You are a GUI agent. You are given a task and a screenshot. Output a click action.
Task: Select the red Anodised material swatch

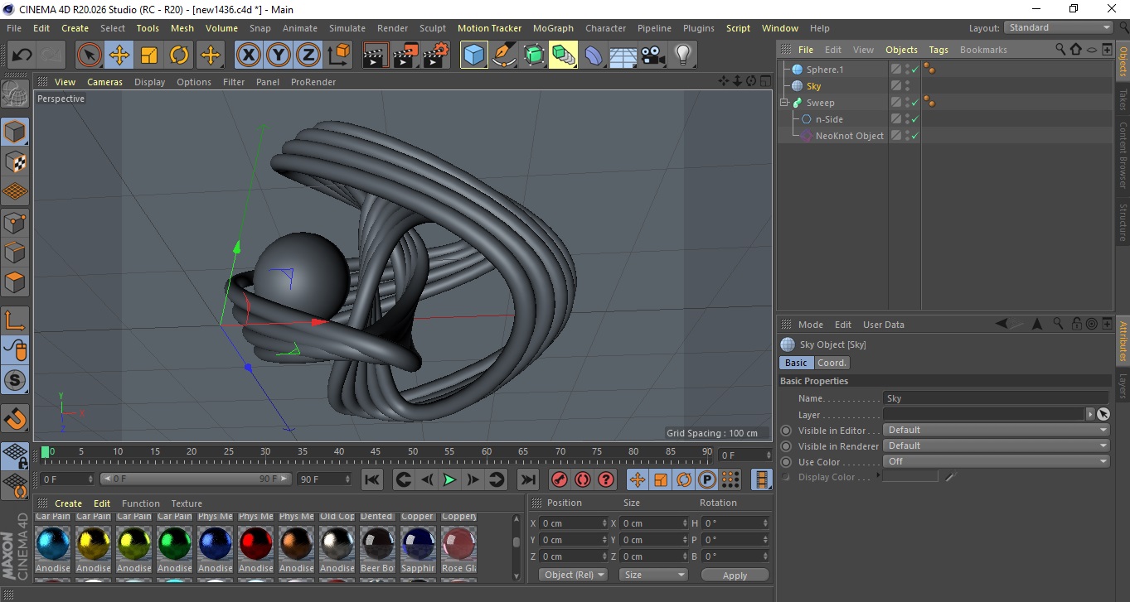pos(256,544)
